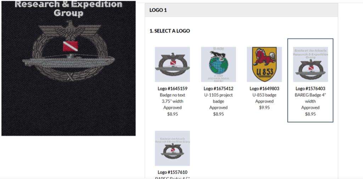This screenshot has width=363, height=179.
Task: Click the Logo #1645159 label text
Action: tap(173, 89)
